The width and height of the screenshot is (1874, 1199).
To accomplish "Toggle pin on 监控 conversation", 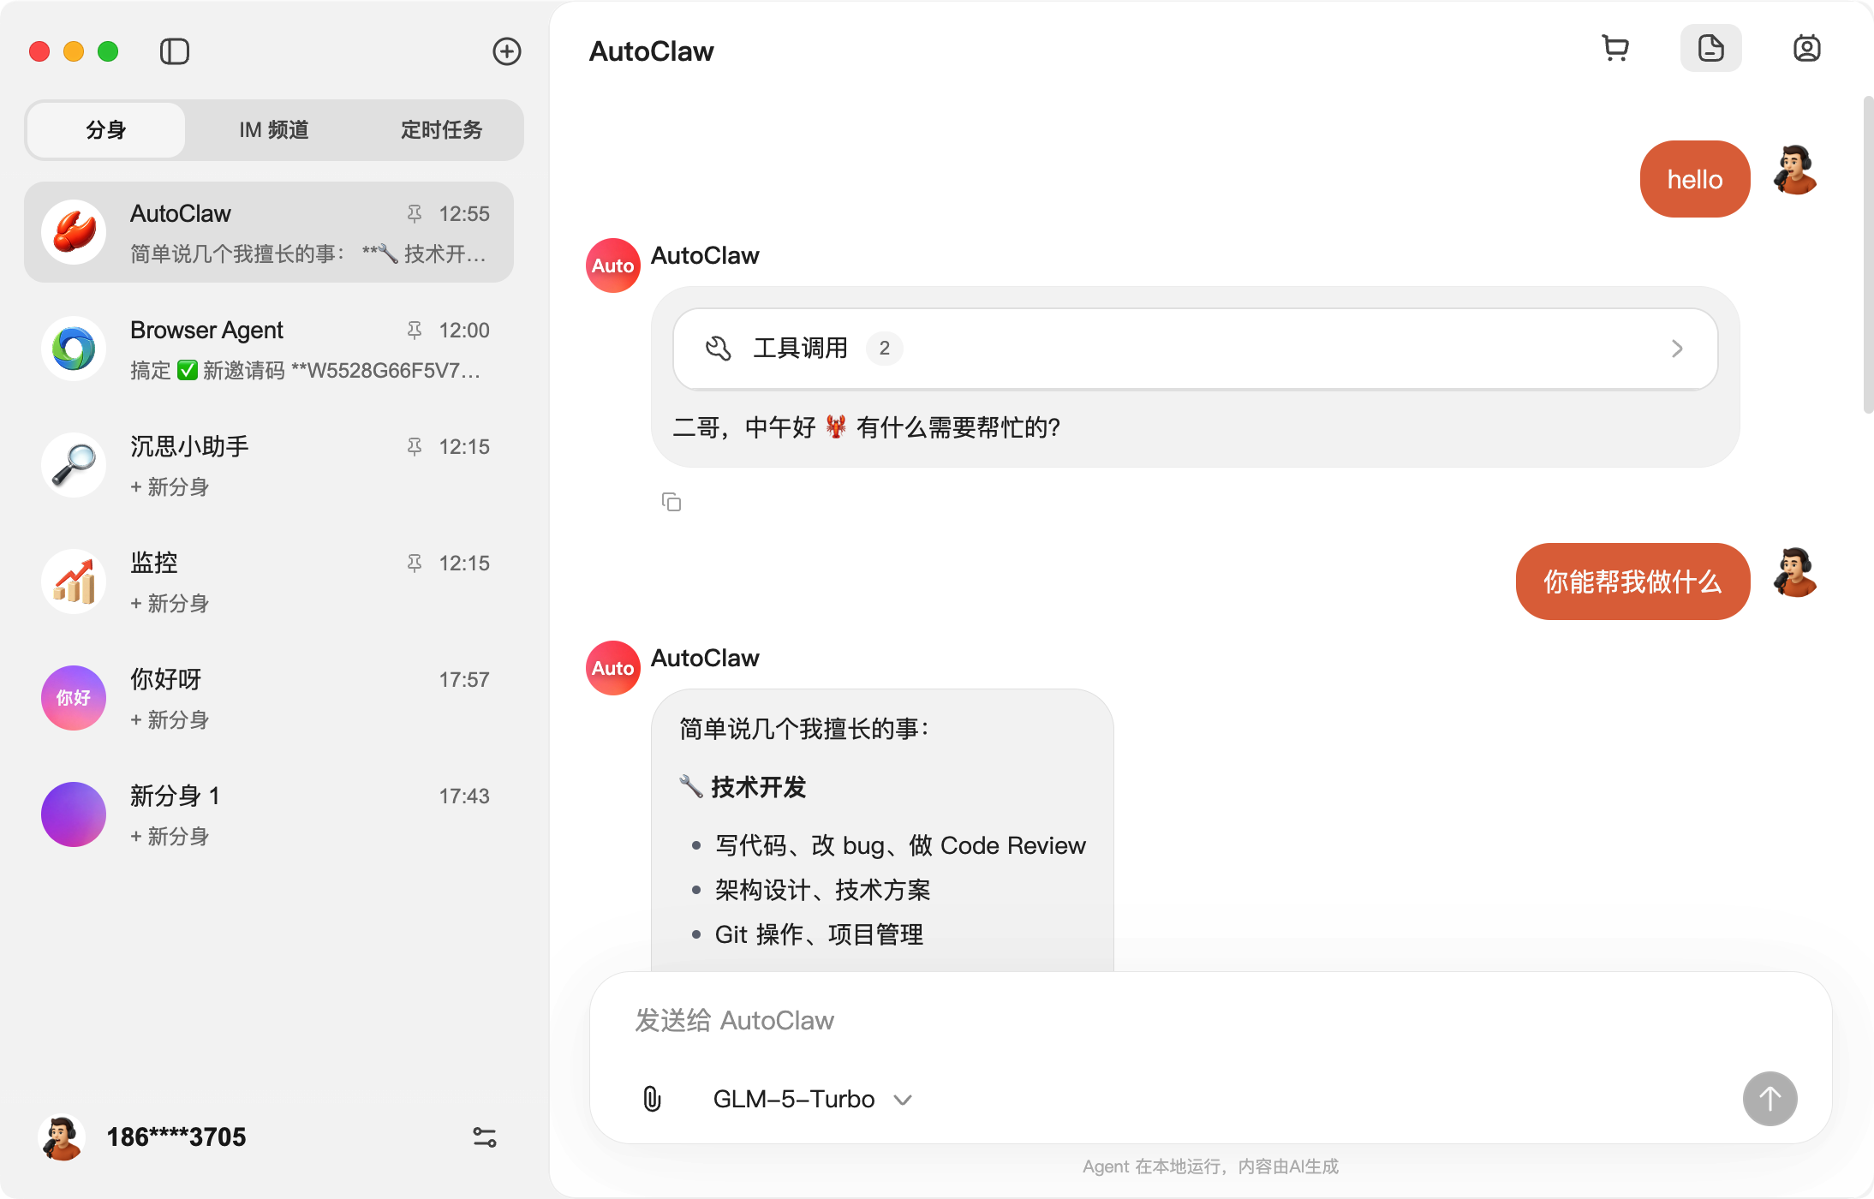I will coord(415,564).
